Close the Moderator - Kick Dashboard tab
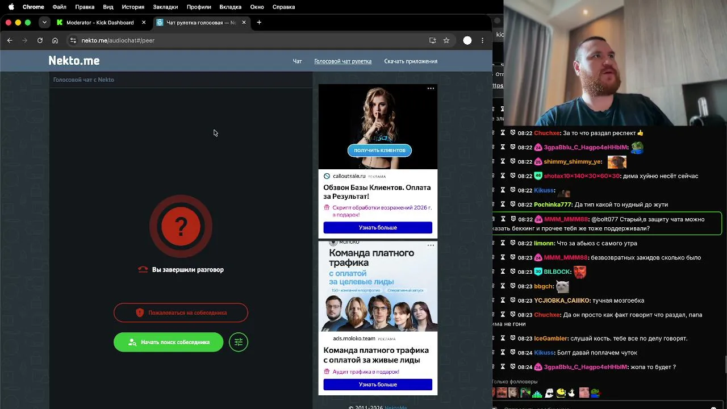Viewport: 727px width, 409px height. (144, 22)
